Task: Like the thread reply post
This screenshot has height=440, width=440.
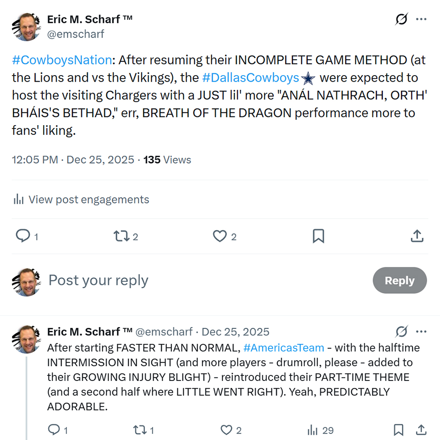Action: pos(226,430)
